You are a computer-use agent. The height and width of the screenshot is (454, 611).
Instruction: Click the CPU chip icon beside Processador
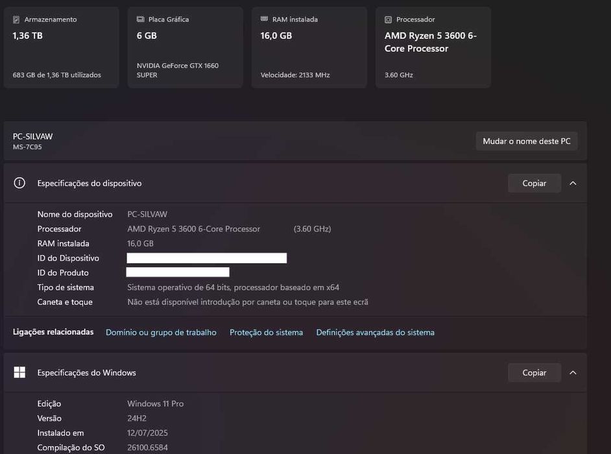[388, 19]
